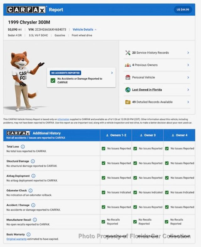Click the CARFAX logo in the header
This screenshot has height=247, width=201.
tap(26, 10)
